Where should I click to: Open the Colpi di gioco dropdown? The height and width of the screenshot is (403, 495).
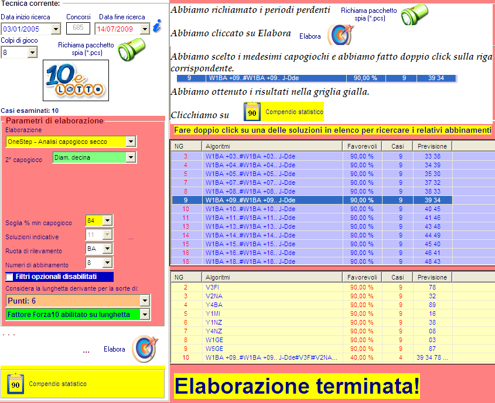coord(32,53)
